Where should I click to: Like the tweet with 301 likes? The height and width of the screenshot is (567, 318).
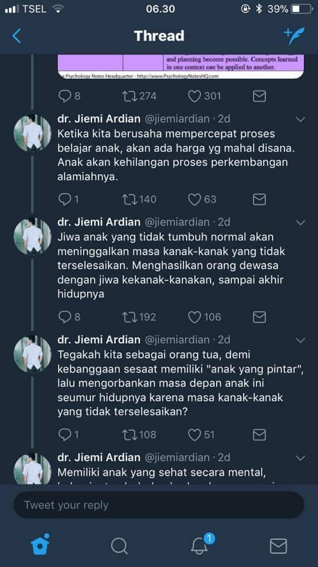click(195, 96)
